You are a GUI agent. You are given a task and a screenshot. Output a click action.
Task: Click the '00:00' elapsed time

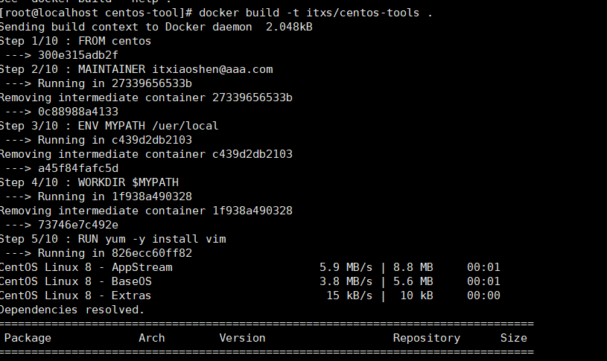coord(483,295)
